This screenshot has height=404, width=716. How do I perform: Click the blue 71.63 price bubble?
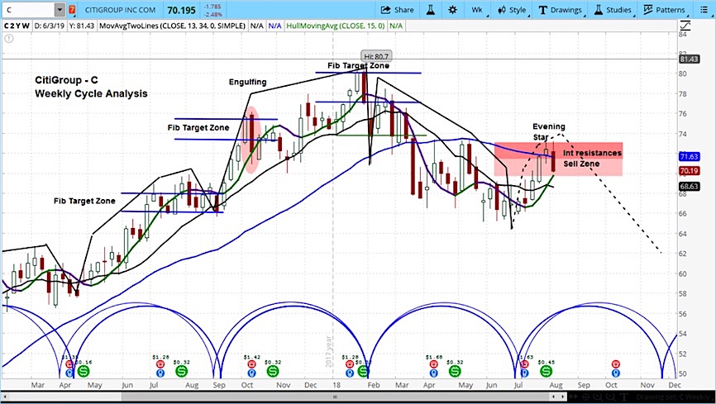coord(689,157)
